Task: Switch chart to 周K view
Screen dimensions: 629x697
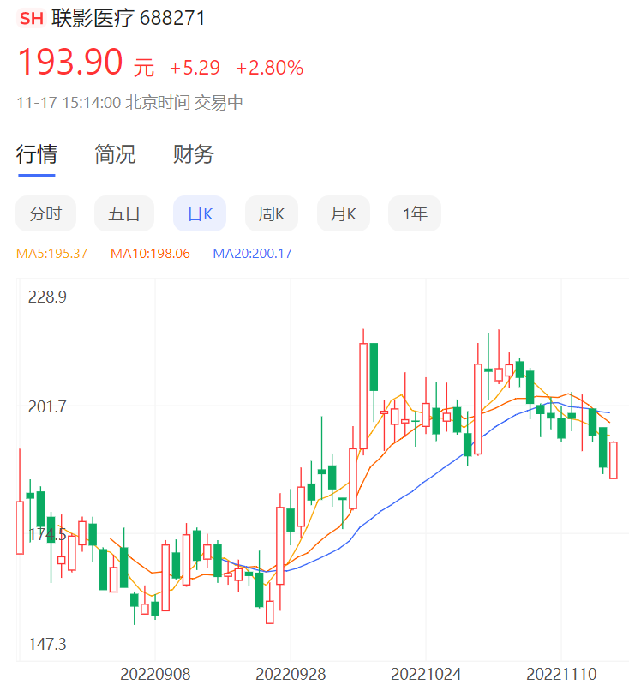Action: [272, 214]
